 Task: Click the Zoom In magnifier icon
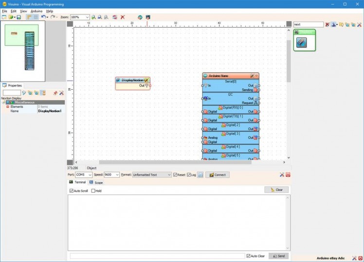(93, 17)
